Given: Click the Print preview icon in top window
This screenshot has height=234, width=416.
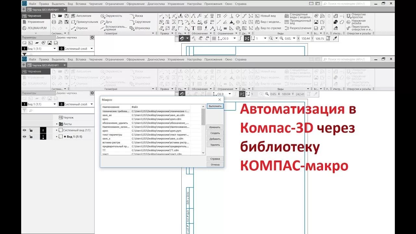Looking at the screenshot, I should 60,22.
